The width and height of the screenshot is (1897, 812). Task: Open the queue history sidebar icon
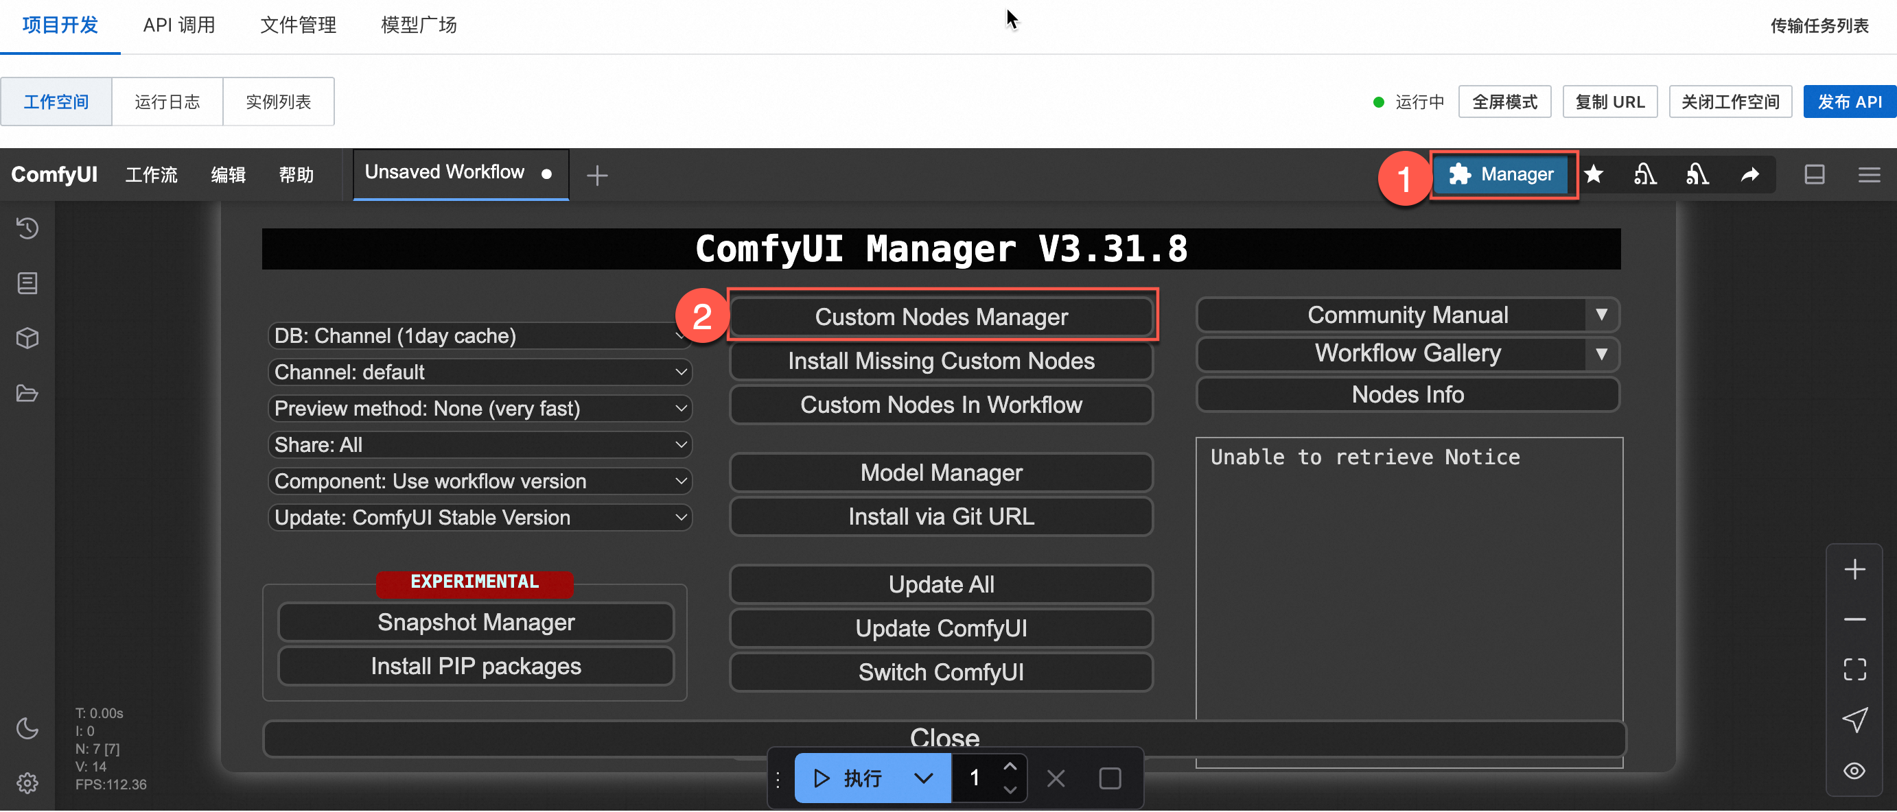27,228
